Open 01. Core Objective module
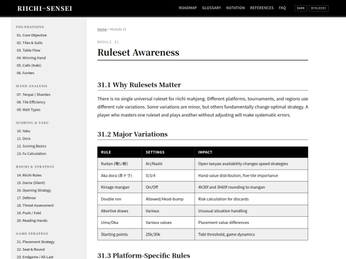 click(31, 35)
